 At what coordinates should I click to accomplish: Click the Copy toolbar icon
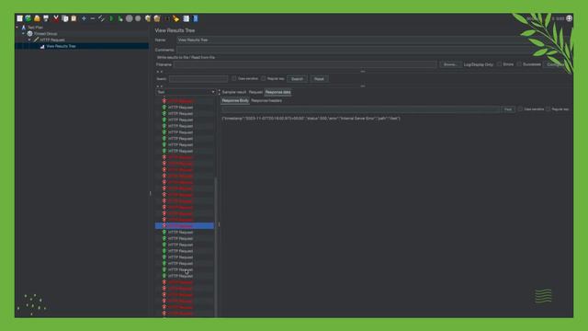[65, 18]
